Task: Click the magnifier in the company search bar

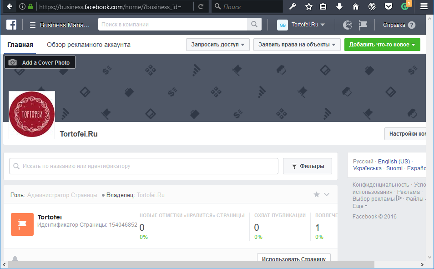Action: 254,24
